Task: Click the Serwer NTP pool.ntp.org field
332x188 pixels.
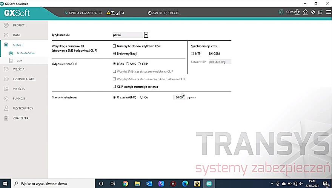Action: 220,62
